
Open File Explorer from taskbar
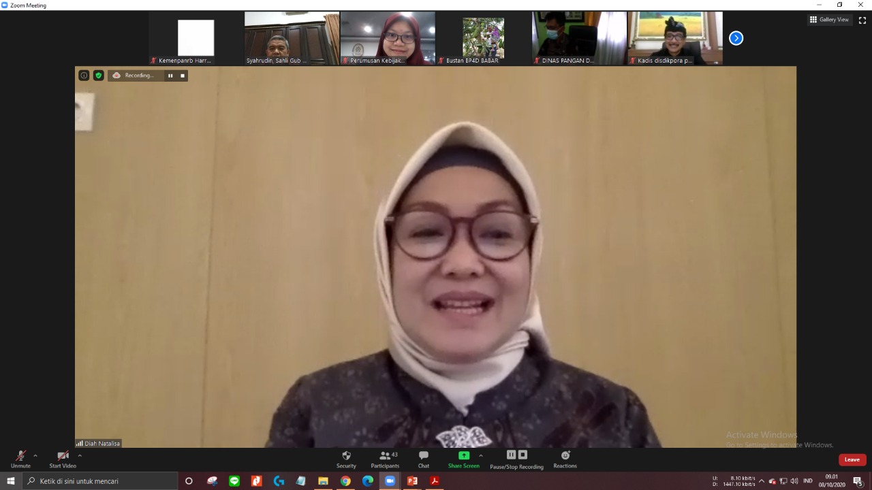pyautogui.click(x=323, y=481)
